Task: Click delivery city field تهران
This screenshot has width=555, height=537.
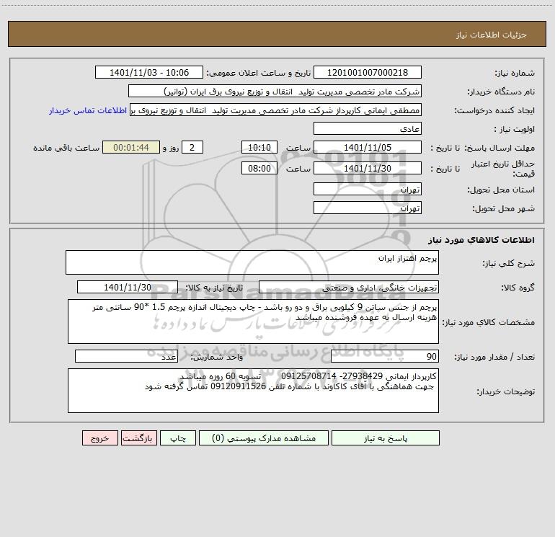Action: click(368, 208)
